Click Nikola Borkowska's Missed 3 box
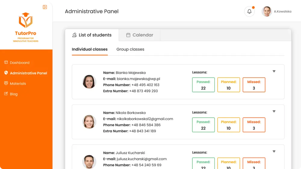Screen dimensions: 301x169 point(254,125)
